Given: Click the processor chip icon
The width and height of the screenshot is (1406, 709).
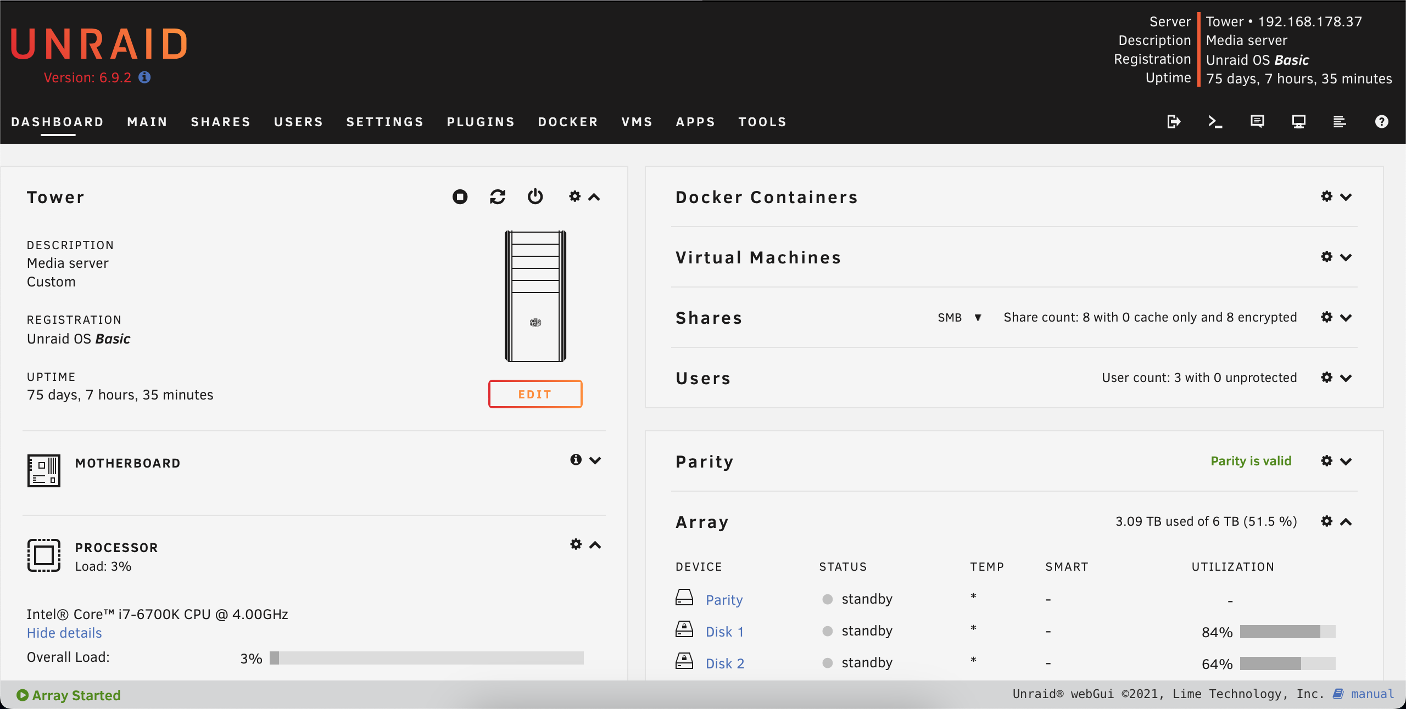Looking at the screenshot, I should click(44, 555).
